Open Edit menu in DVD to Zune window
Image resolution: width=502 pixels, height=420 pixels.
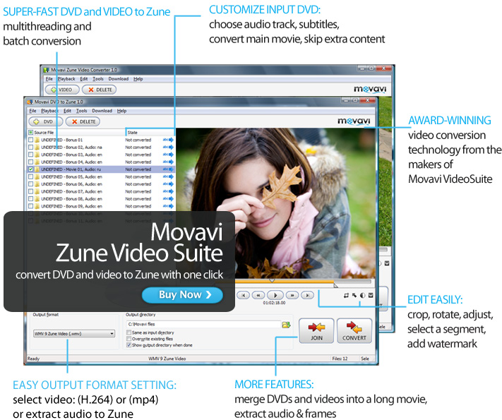click(x=67, y=111)
